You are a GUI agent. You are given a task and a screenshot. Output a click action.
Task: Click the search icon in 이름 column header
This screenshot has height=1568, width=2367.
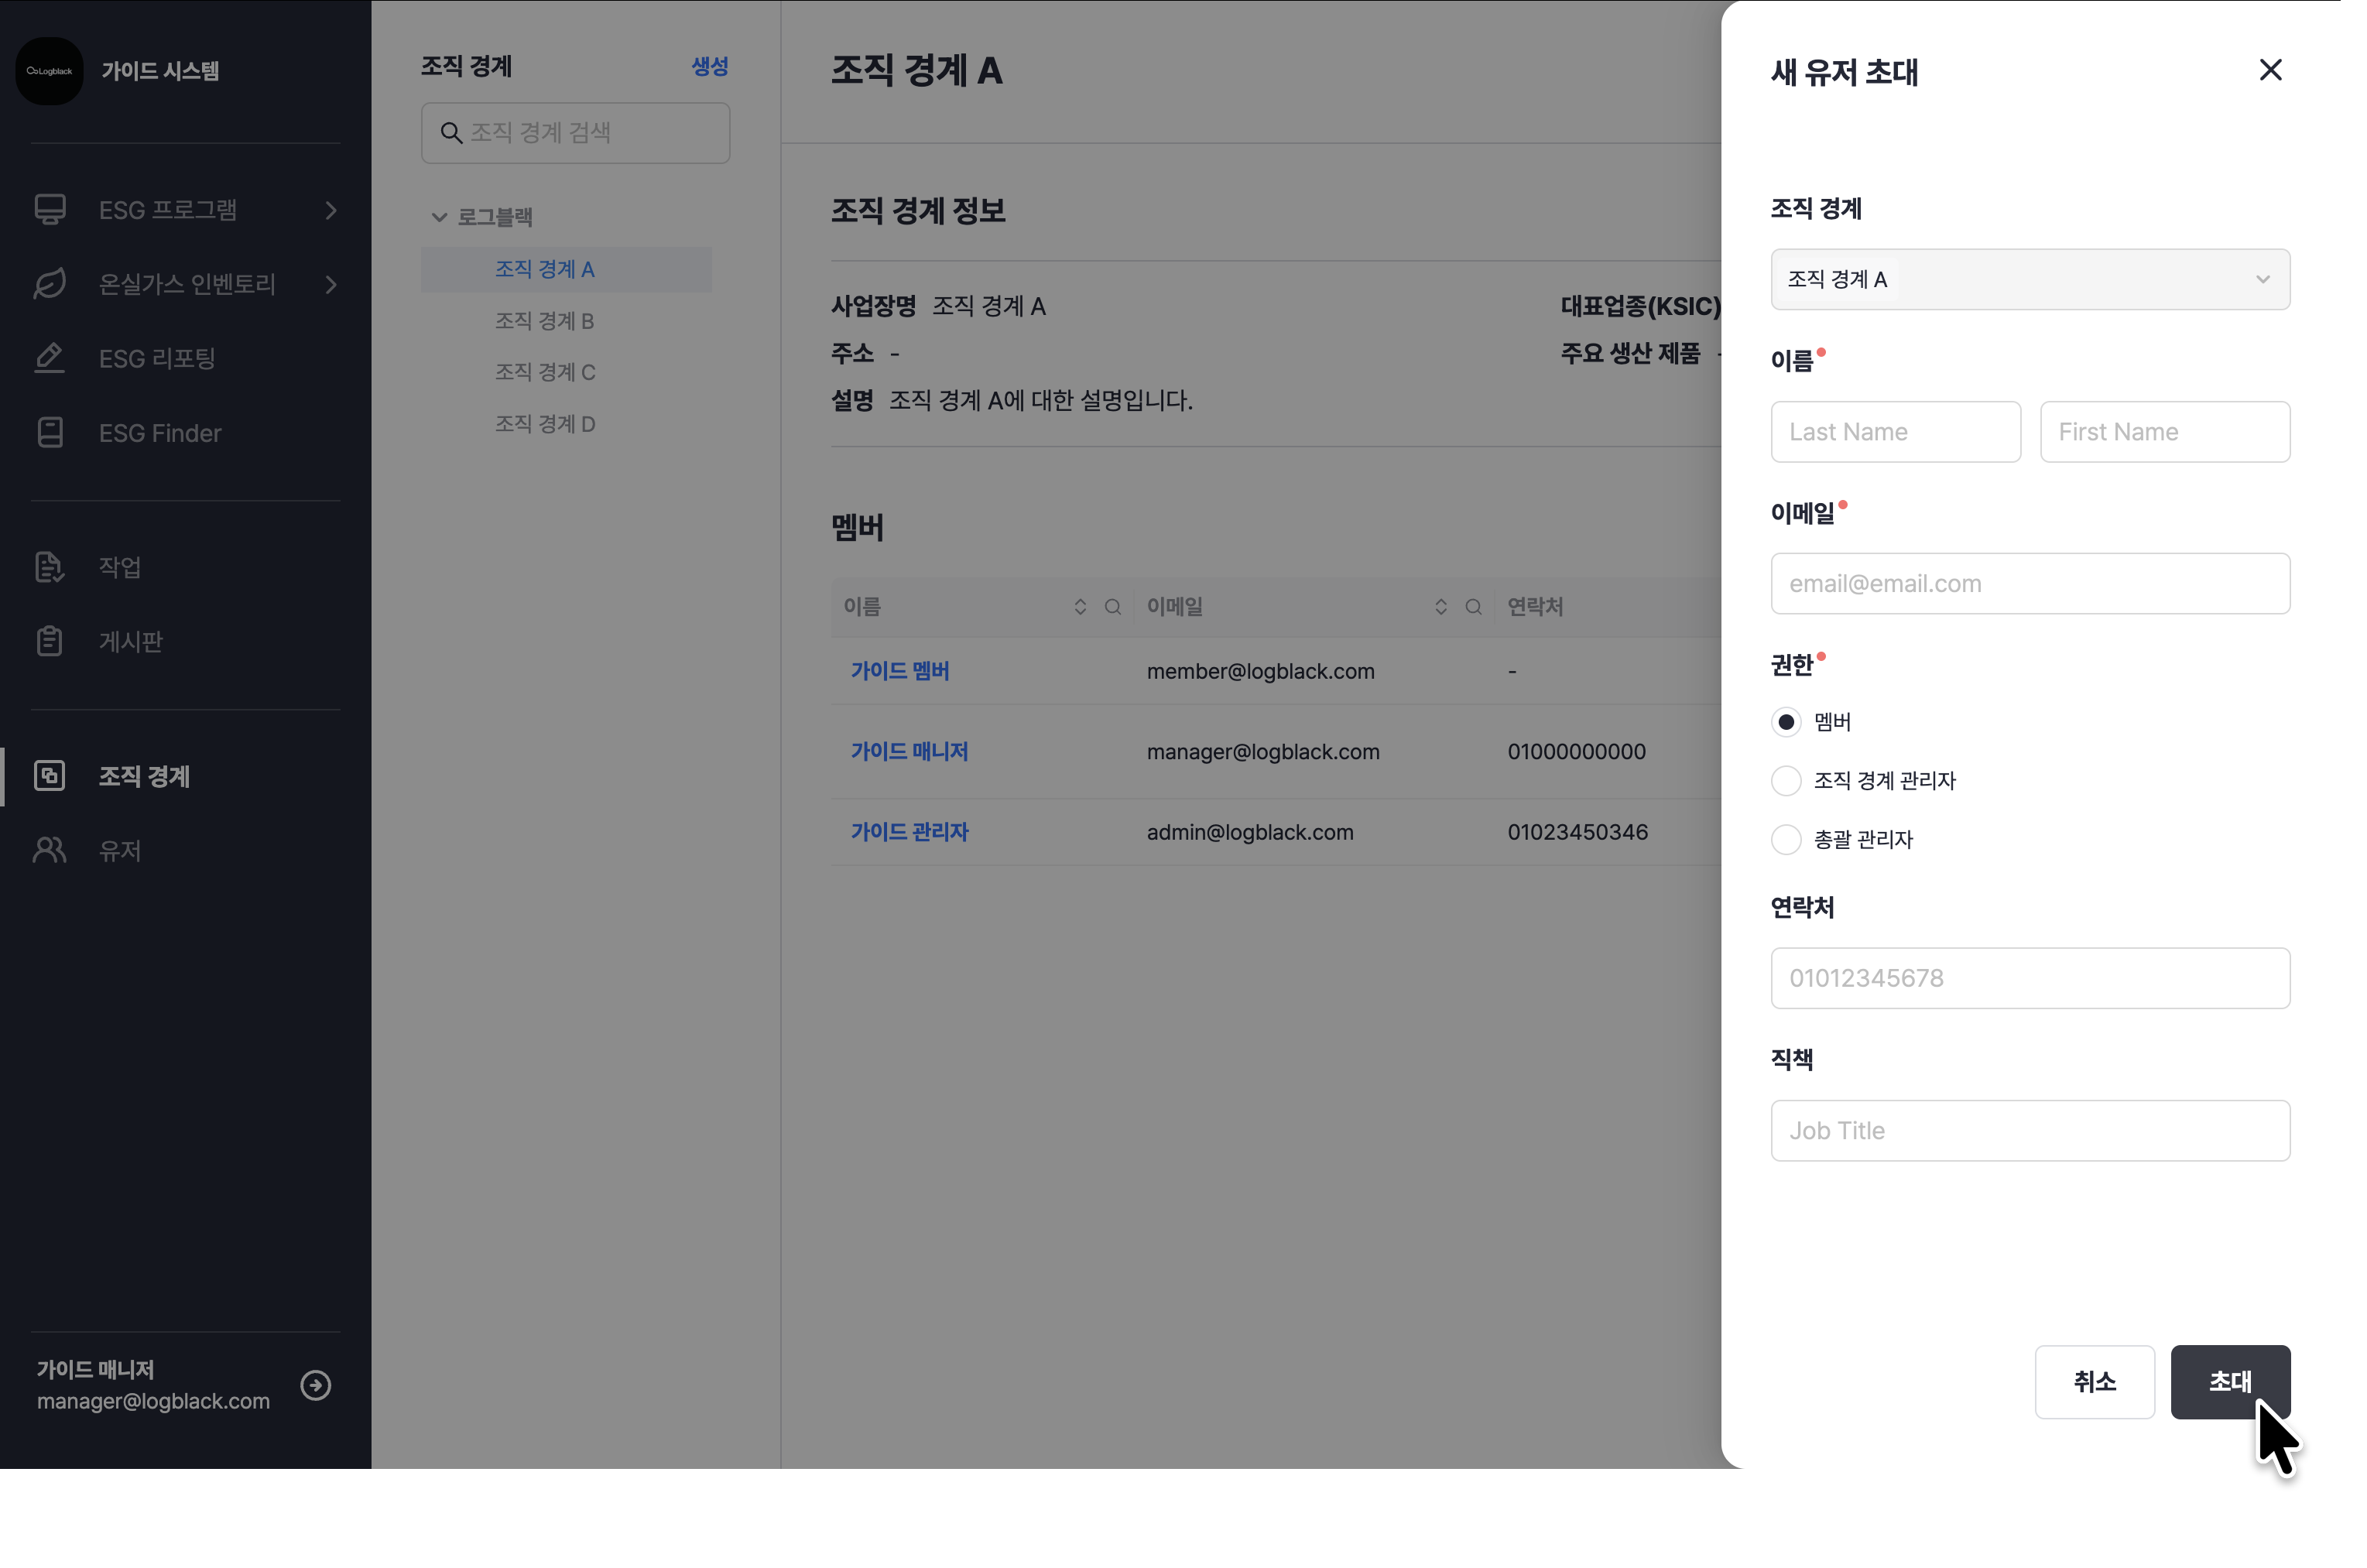coord(1112,607)
